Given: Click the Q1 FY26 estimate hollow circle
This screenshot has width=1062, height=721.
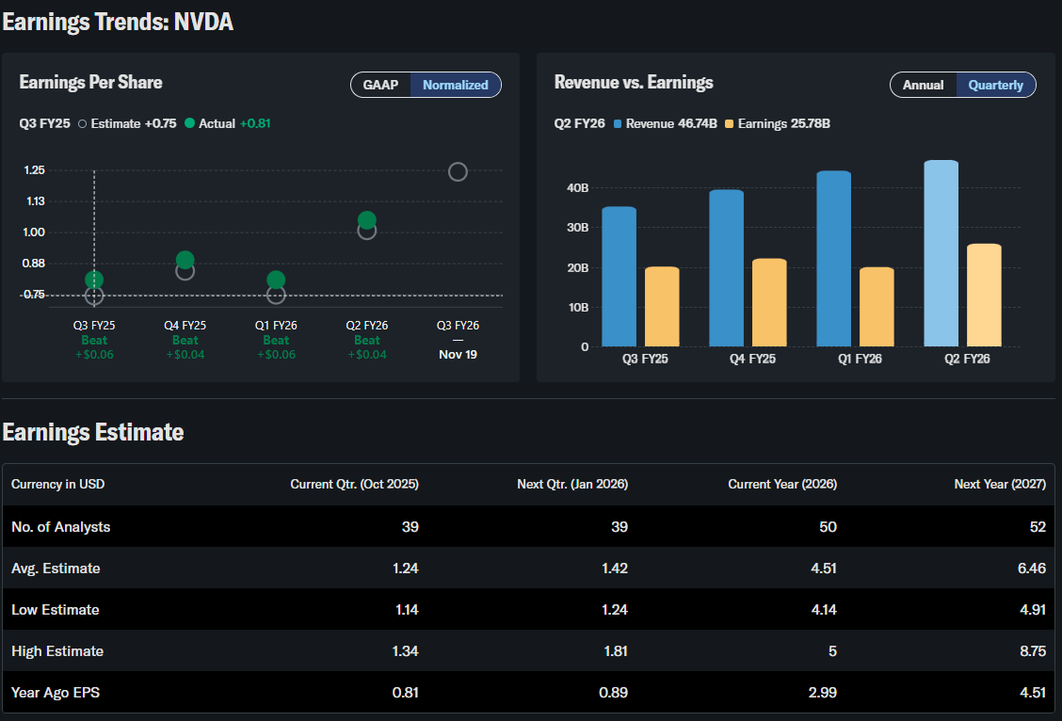Looking at the screenshot, I should pos(276,296).
